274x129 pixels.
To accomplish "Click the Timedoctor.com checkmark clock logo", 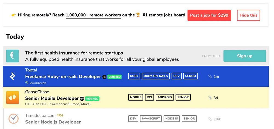I will [13, 119].
